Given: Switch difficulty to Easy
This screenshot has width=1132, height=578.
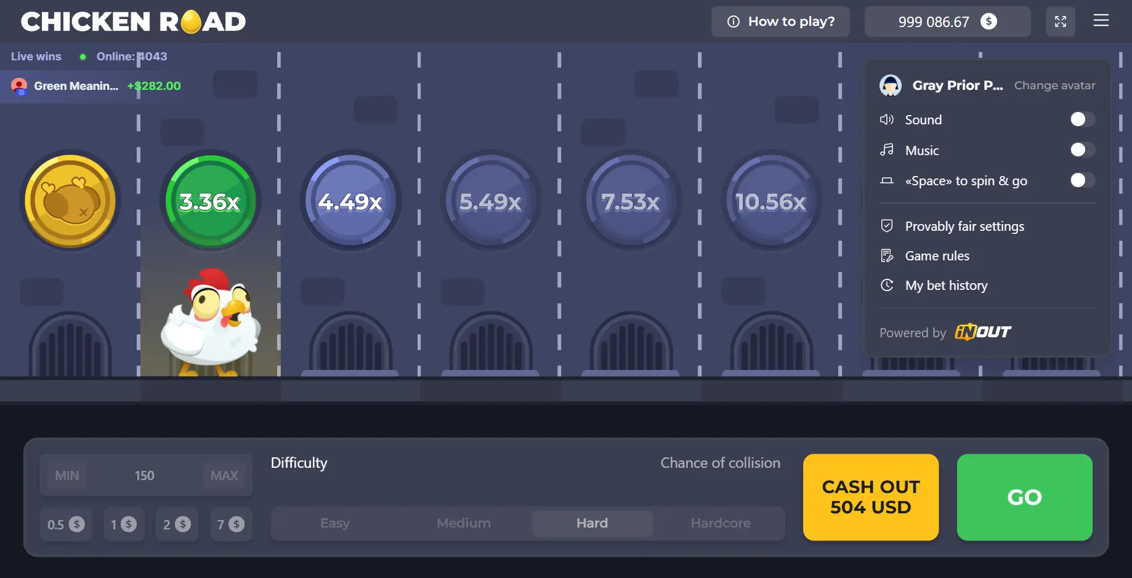Looking at the screenshot, I should (x=334, y=523).
